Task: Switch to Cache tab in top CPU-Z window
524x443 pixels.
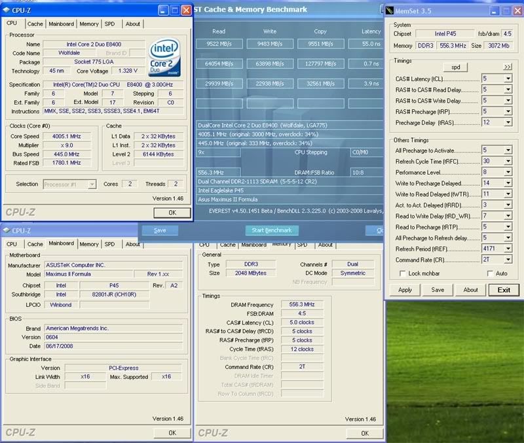Action: point(35,24)
